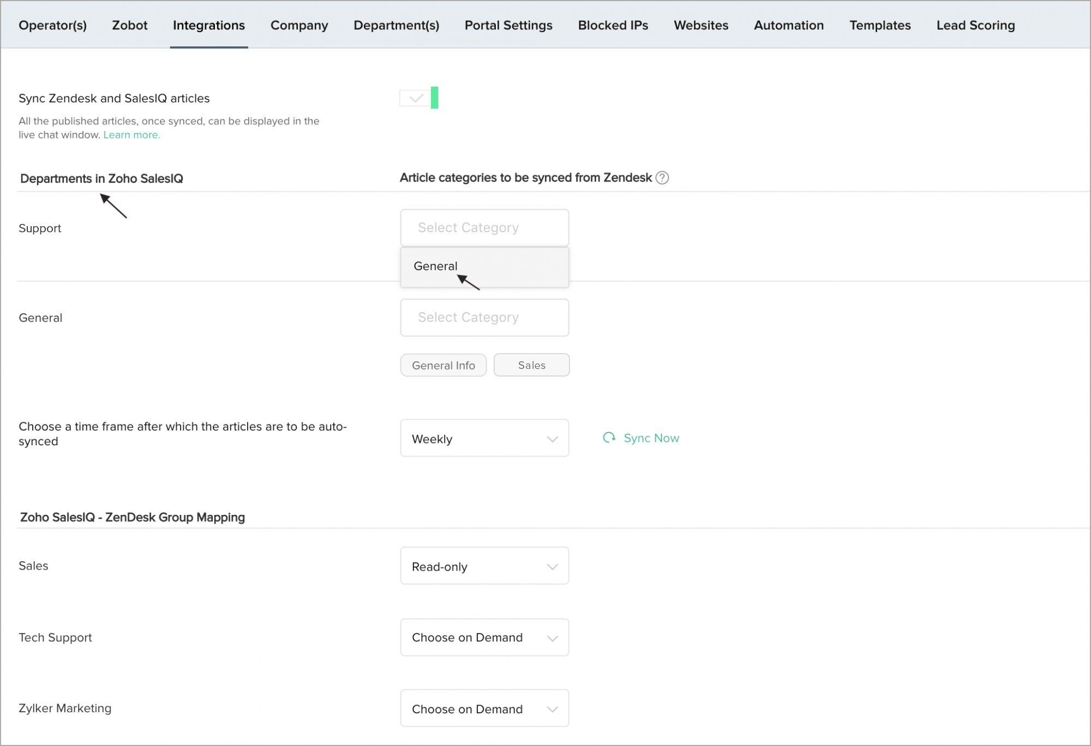Follow the Learn more link
Image resolution: width=1091 pixels, height=746 pixels.
131,135
